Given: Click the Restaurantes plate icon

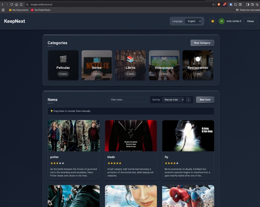Looking at the screenshot, I should click(x=198, y=59).
